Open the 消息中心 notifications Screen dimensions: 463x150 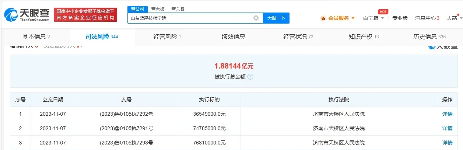pos(427,18)
